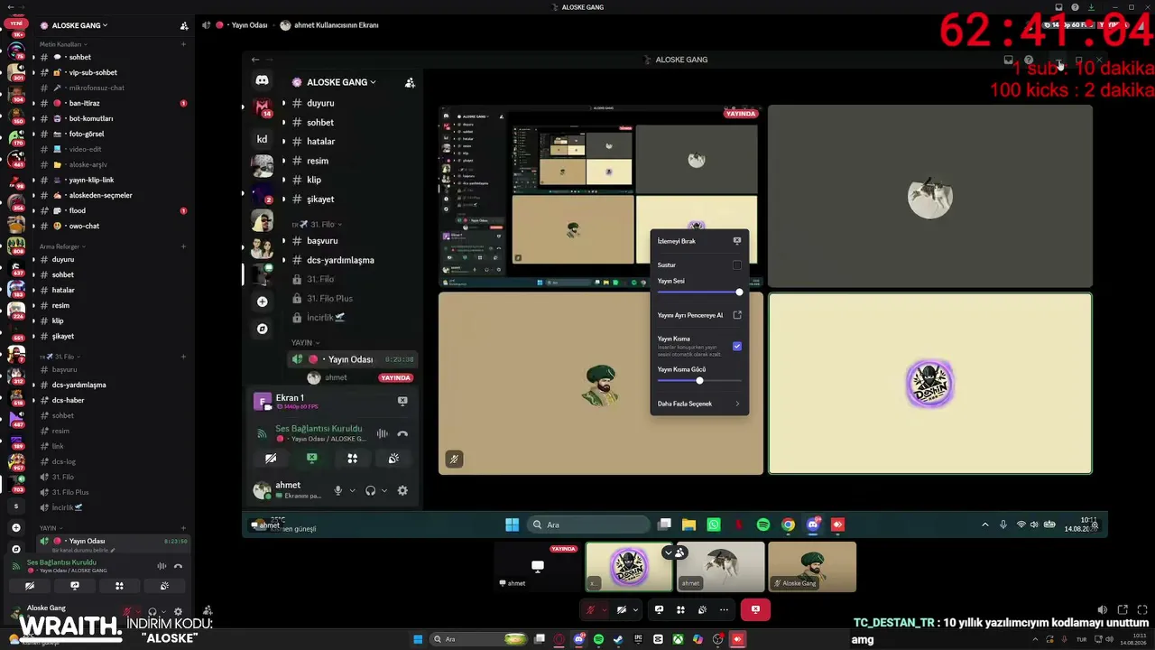
Task: Collapse the Arma Reforger category
Action: click(x=62, y=246)
